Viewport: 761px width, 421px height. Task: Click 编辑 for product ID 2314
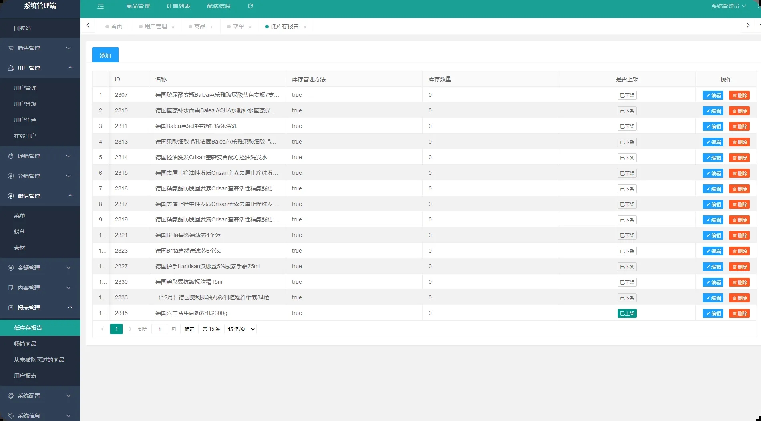[x=713, y=158]
